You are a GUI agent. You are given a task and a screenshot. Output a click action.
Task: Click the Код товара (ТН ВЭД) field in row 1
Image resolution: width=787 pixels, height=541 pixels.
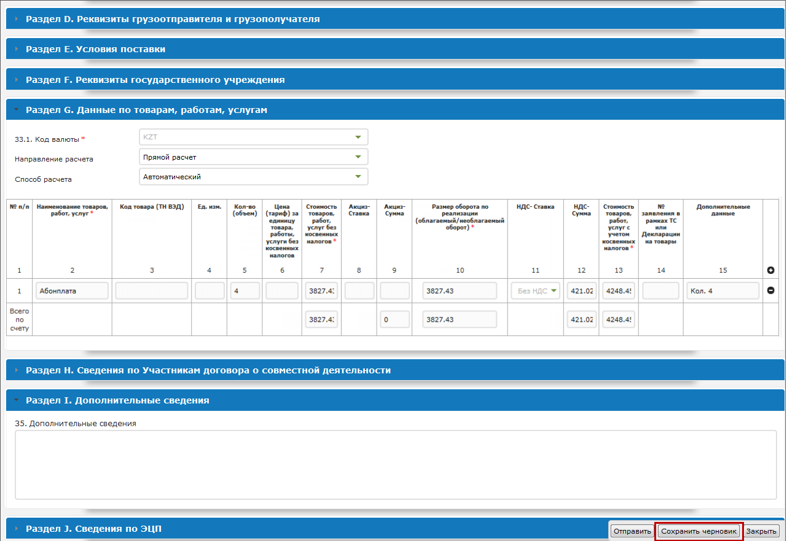click(152, 290)
